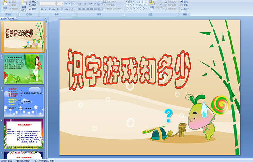Toggle Underline formatting
The height and width of the screenshot is (162, 253).
[50, 9]
